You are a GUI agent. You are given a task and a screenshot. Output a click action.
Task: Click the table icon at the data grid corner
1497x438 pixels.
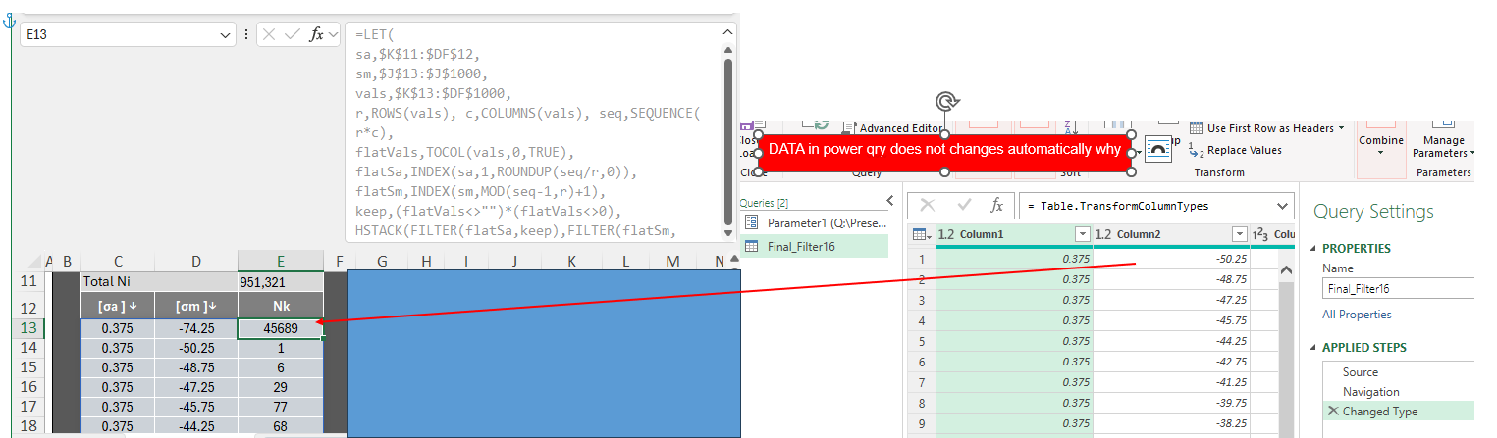pos(921,234)
